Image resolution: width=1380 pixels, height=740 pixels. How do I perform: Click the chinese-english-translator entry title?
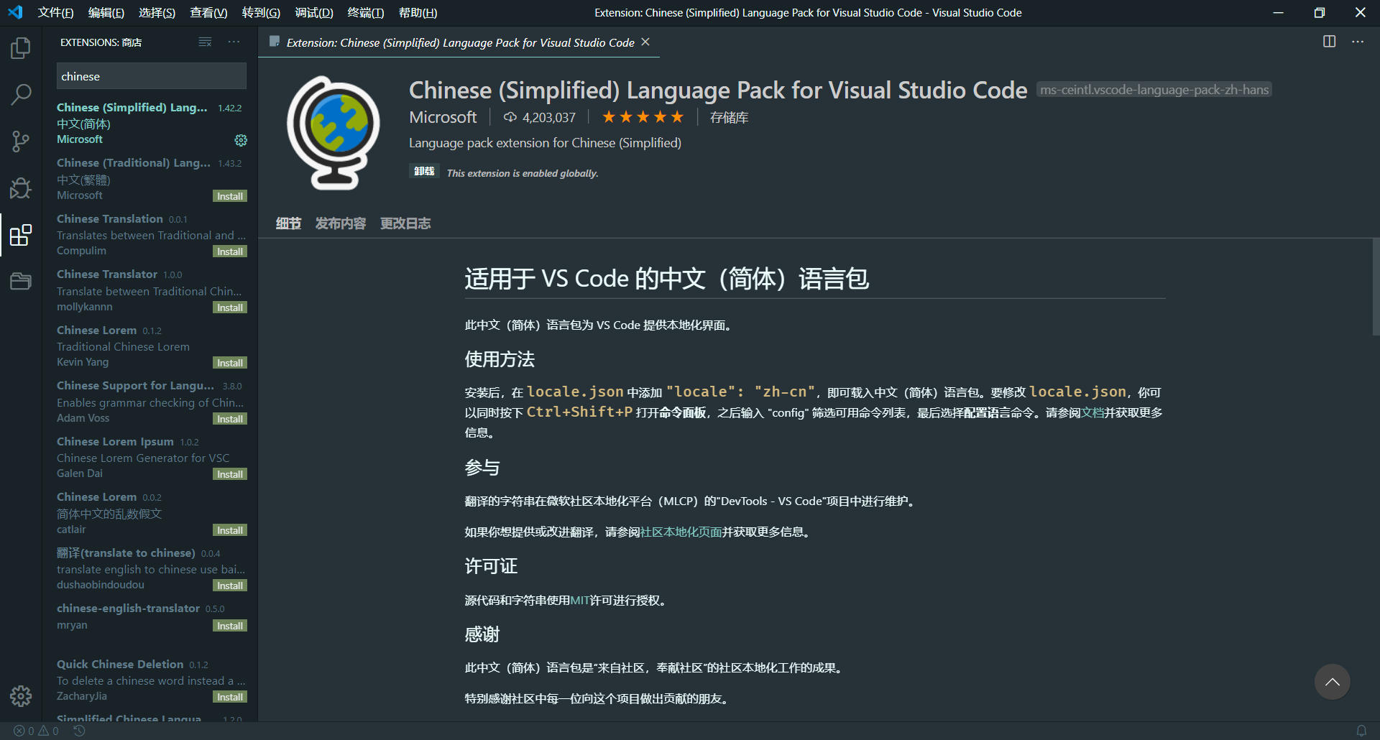[128, 609]
